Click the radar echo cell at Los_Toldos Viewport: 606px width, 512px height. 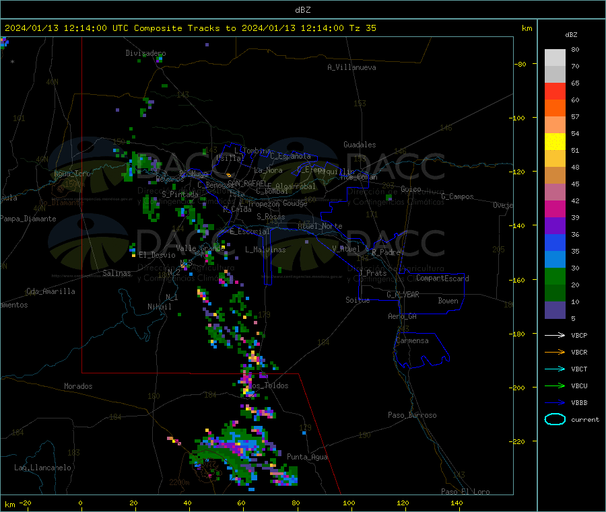pyautogui.click(x=247, y=383)
